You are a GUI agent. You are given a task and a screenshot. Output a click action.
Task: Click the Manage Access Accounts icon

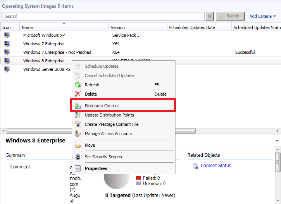pos(78,134)
